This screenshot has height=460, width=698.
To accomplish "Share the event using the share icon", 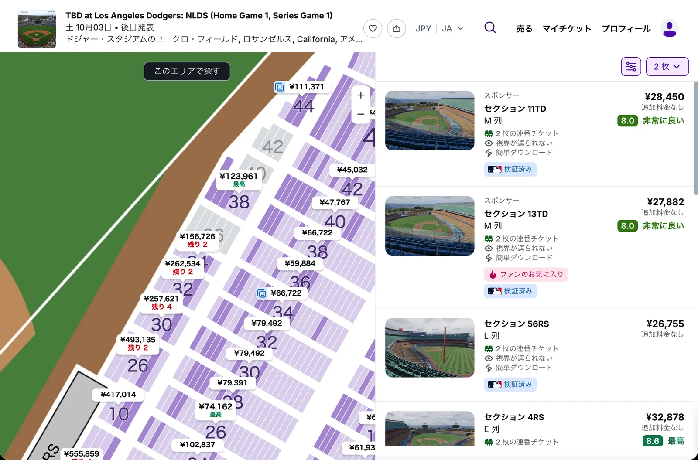I will (x=397, y=29).
